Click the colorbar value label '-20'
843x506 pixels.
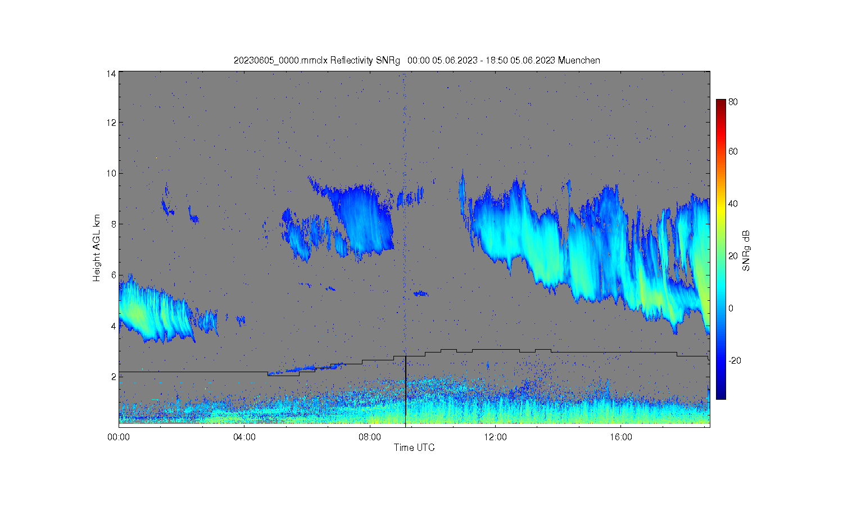tap(735, 360)
